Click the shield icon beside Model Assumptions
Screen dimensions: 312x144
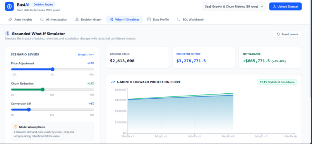pos(16,127)
